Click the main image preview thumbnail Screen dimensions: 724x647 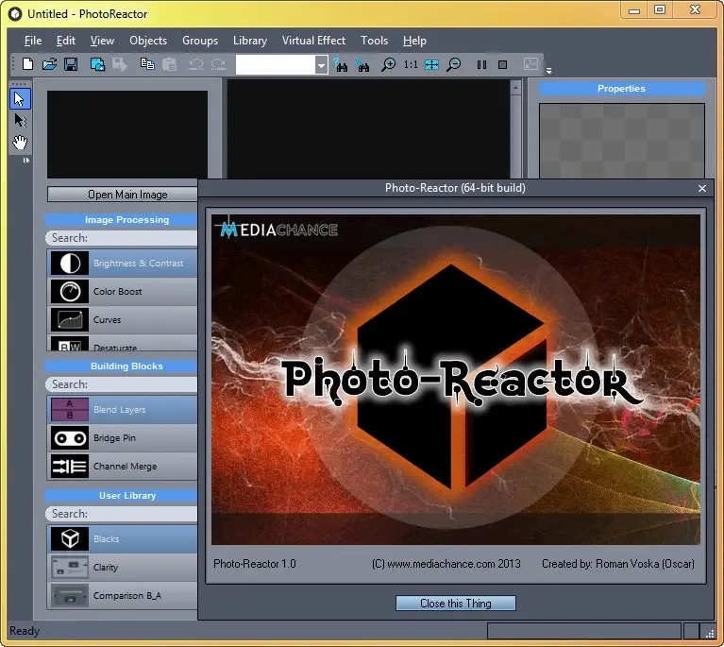point(127,134)
